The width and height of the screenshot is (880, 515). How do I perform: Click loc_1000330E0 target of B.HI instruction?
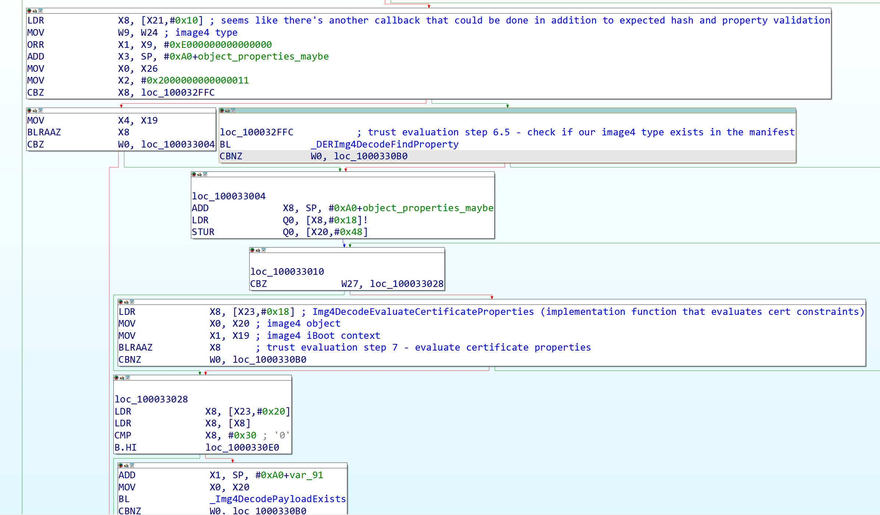point(242,448)
